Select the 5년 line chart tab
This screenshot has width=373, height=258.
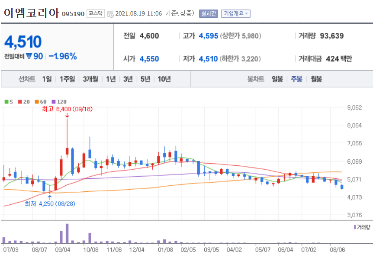pyautogui.click(x=145, y=79)
